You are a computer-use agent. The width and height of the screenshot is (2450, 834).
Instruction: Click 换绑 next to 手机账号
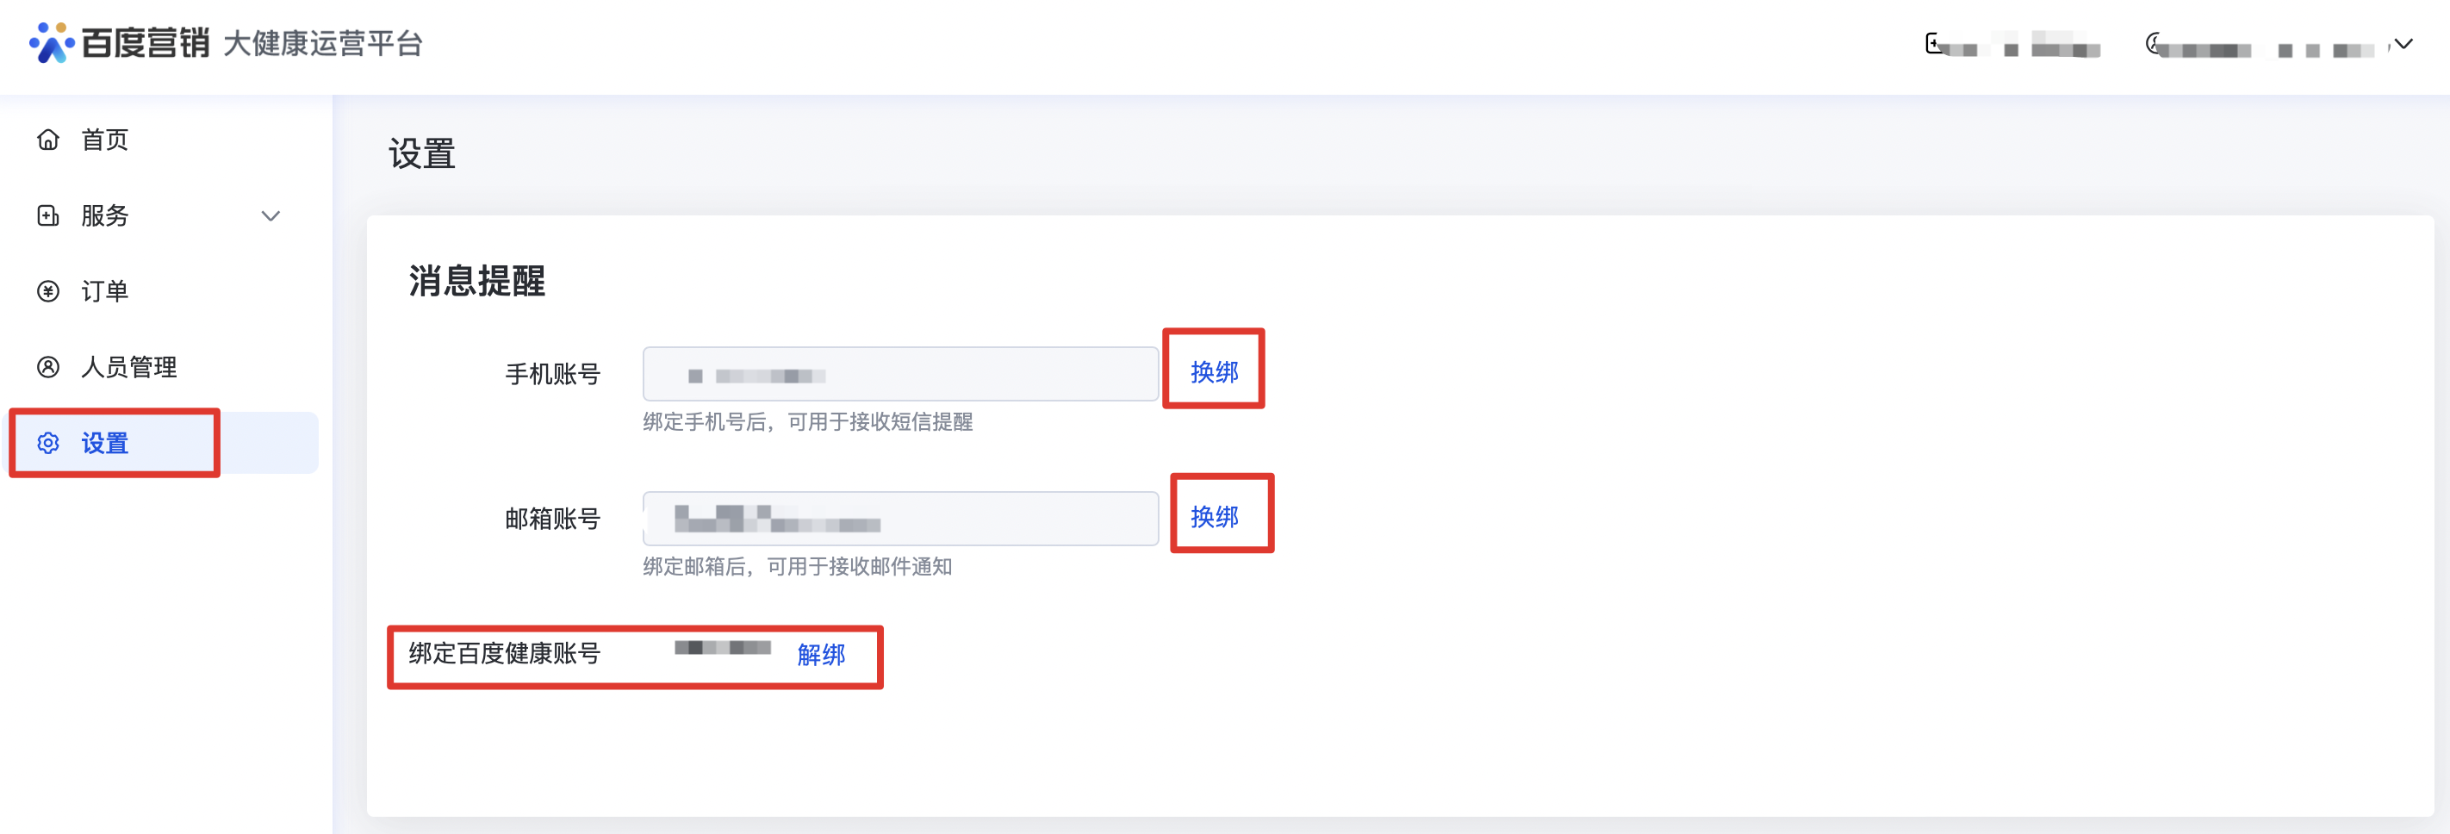(1215, 372)
